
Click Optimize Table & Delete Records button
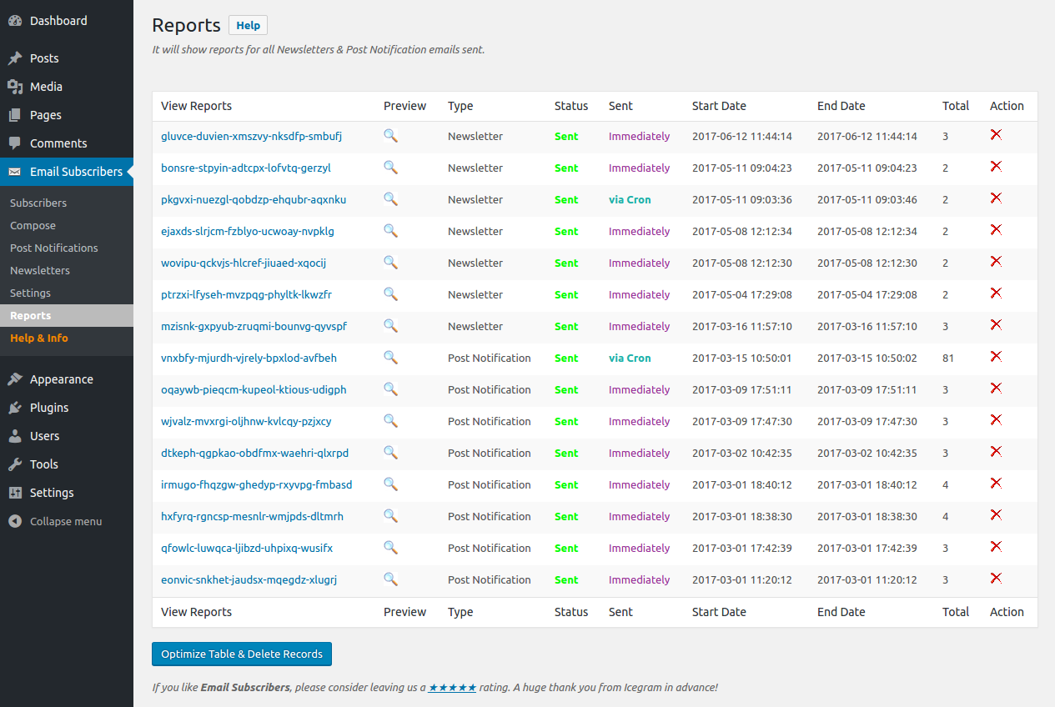[x=242, y=654]
